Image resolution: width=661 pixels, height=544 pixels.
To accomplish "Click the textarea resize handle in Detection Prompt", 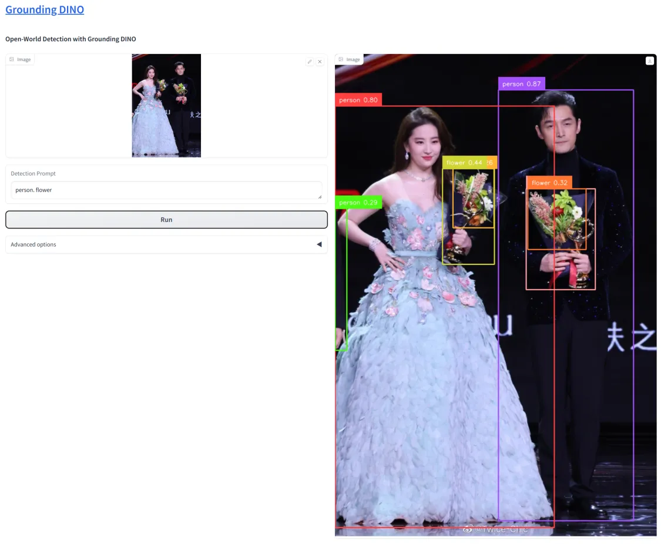I will pyautogui.click(x=320, y=196).
